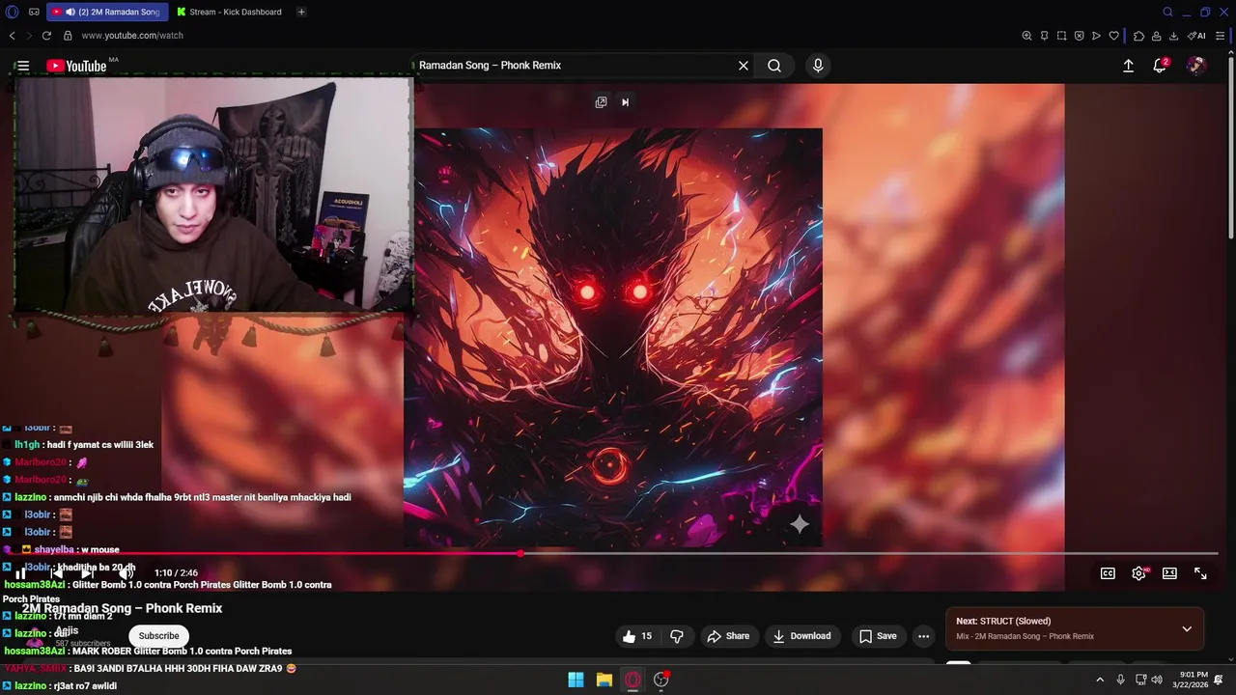Clear the YouTube search query
Screen dimensions: 1236x695
744,66
